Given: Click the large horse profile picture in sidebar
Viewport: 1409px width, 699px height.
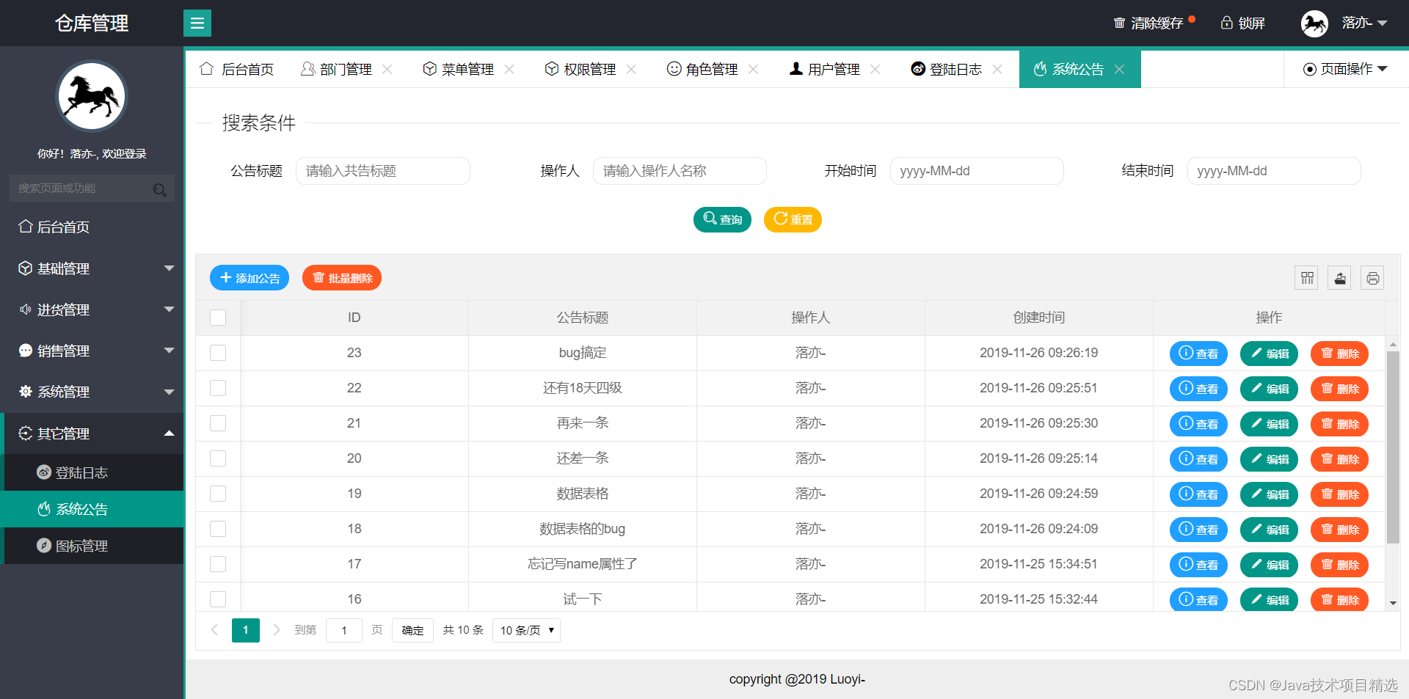Looking at the screenshot, I should 92,96.
